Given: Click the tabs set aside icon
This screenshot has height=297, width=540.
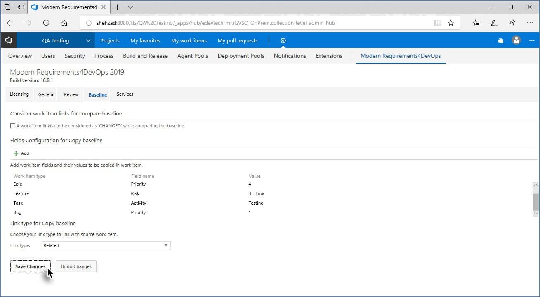Looking at the screenshot, I should (x=7, y=7).
